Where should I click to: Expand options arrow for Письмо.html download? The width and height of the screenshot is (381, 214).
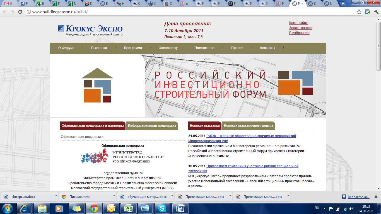(114, 196)
